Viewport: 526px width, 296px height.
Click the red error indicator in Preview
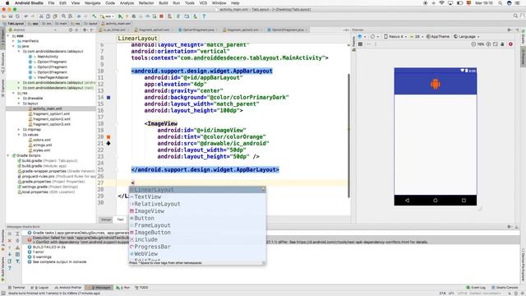[x=510, y=44]
